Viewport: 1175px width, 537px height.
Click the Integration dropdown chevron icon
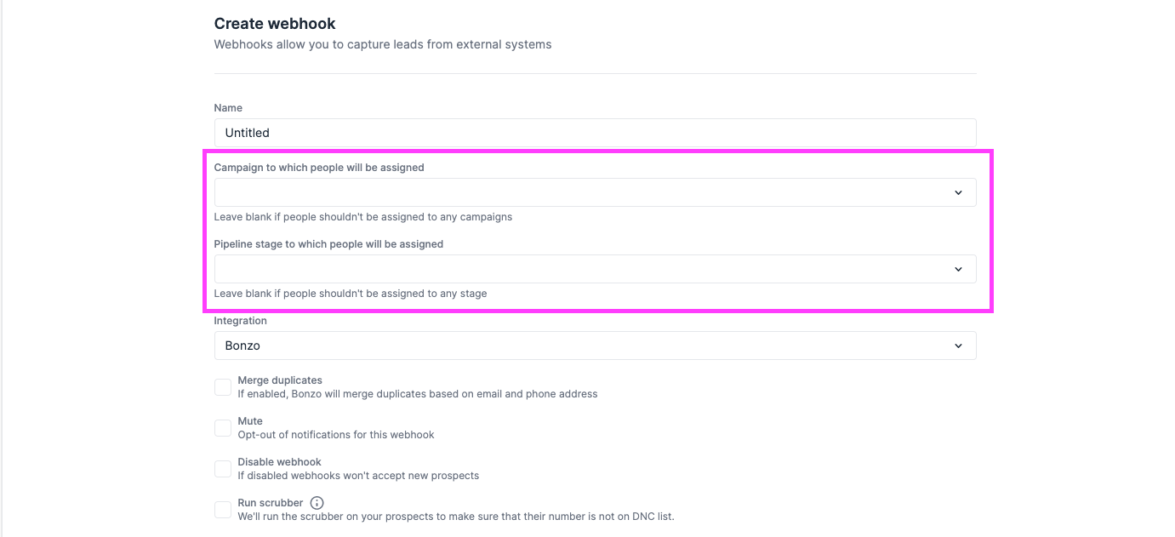coord(959,346)
